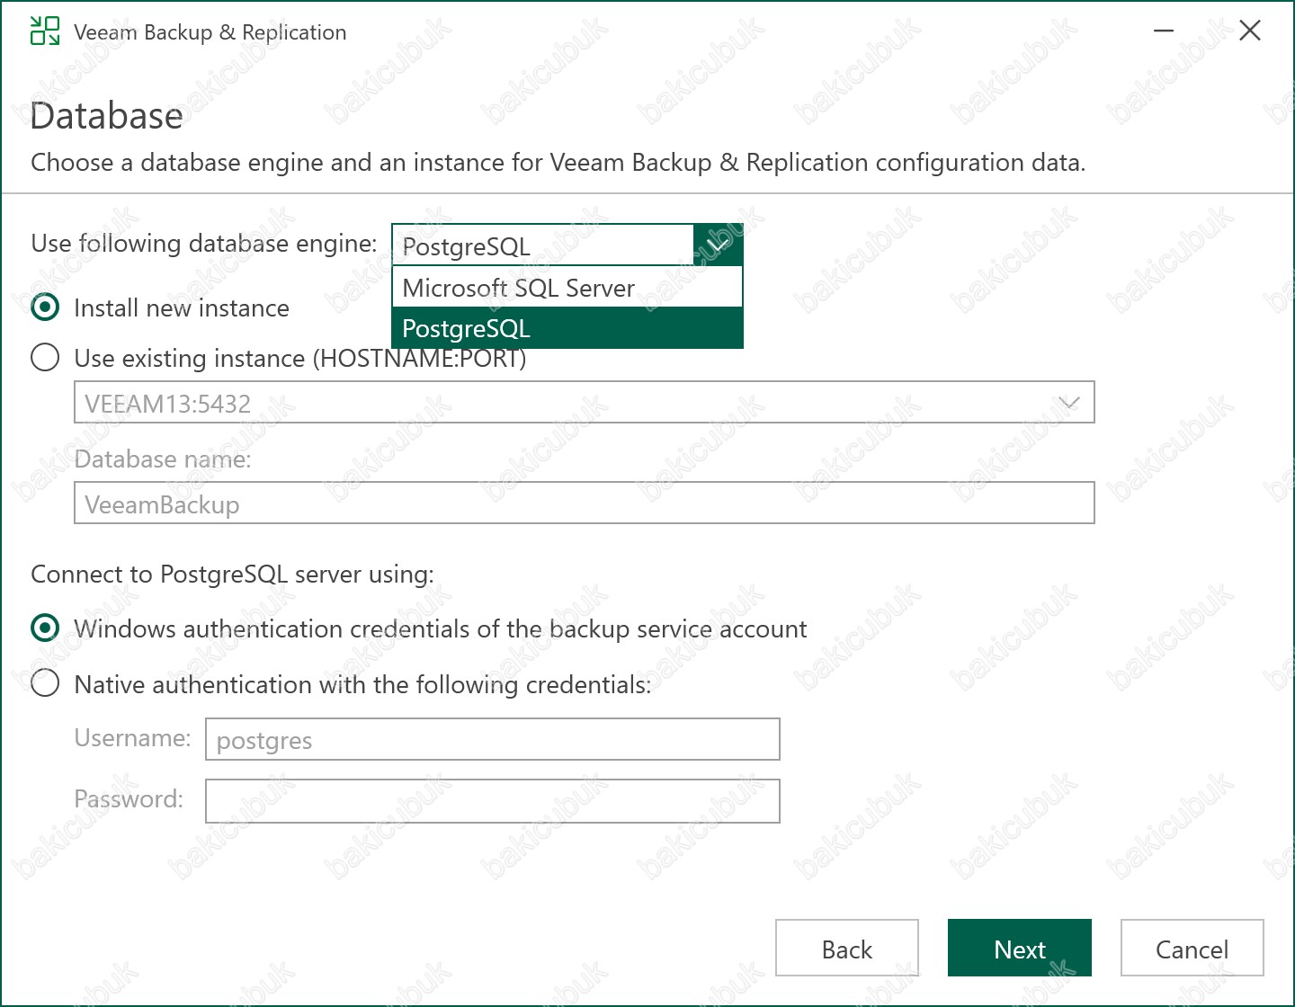
Task: Go Back to the previous step
Action: coord(846,949)
